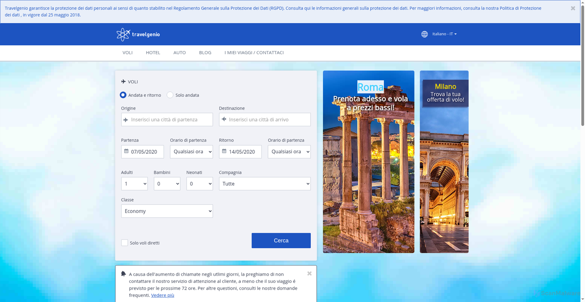The height and width of the screenshot is (302, 585).
Task: Go to the BLOG menu item
Action: [x=205, y=53]
